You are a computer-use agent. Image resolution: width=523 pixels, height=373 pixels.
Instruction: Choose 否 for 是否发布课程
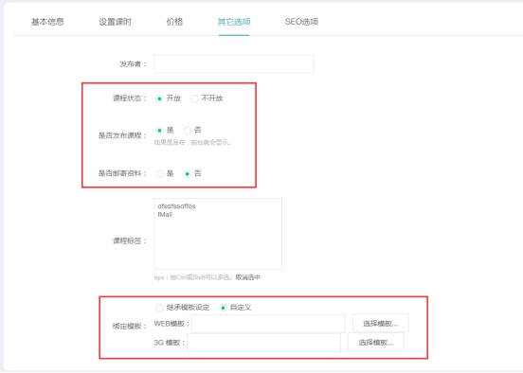pos(187,131)
